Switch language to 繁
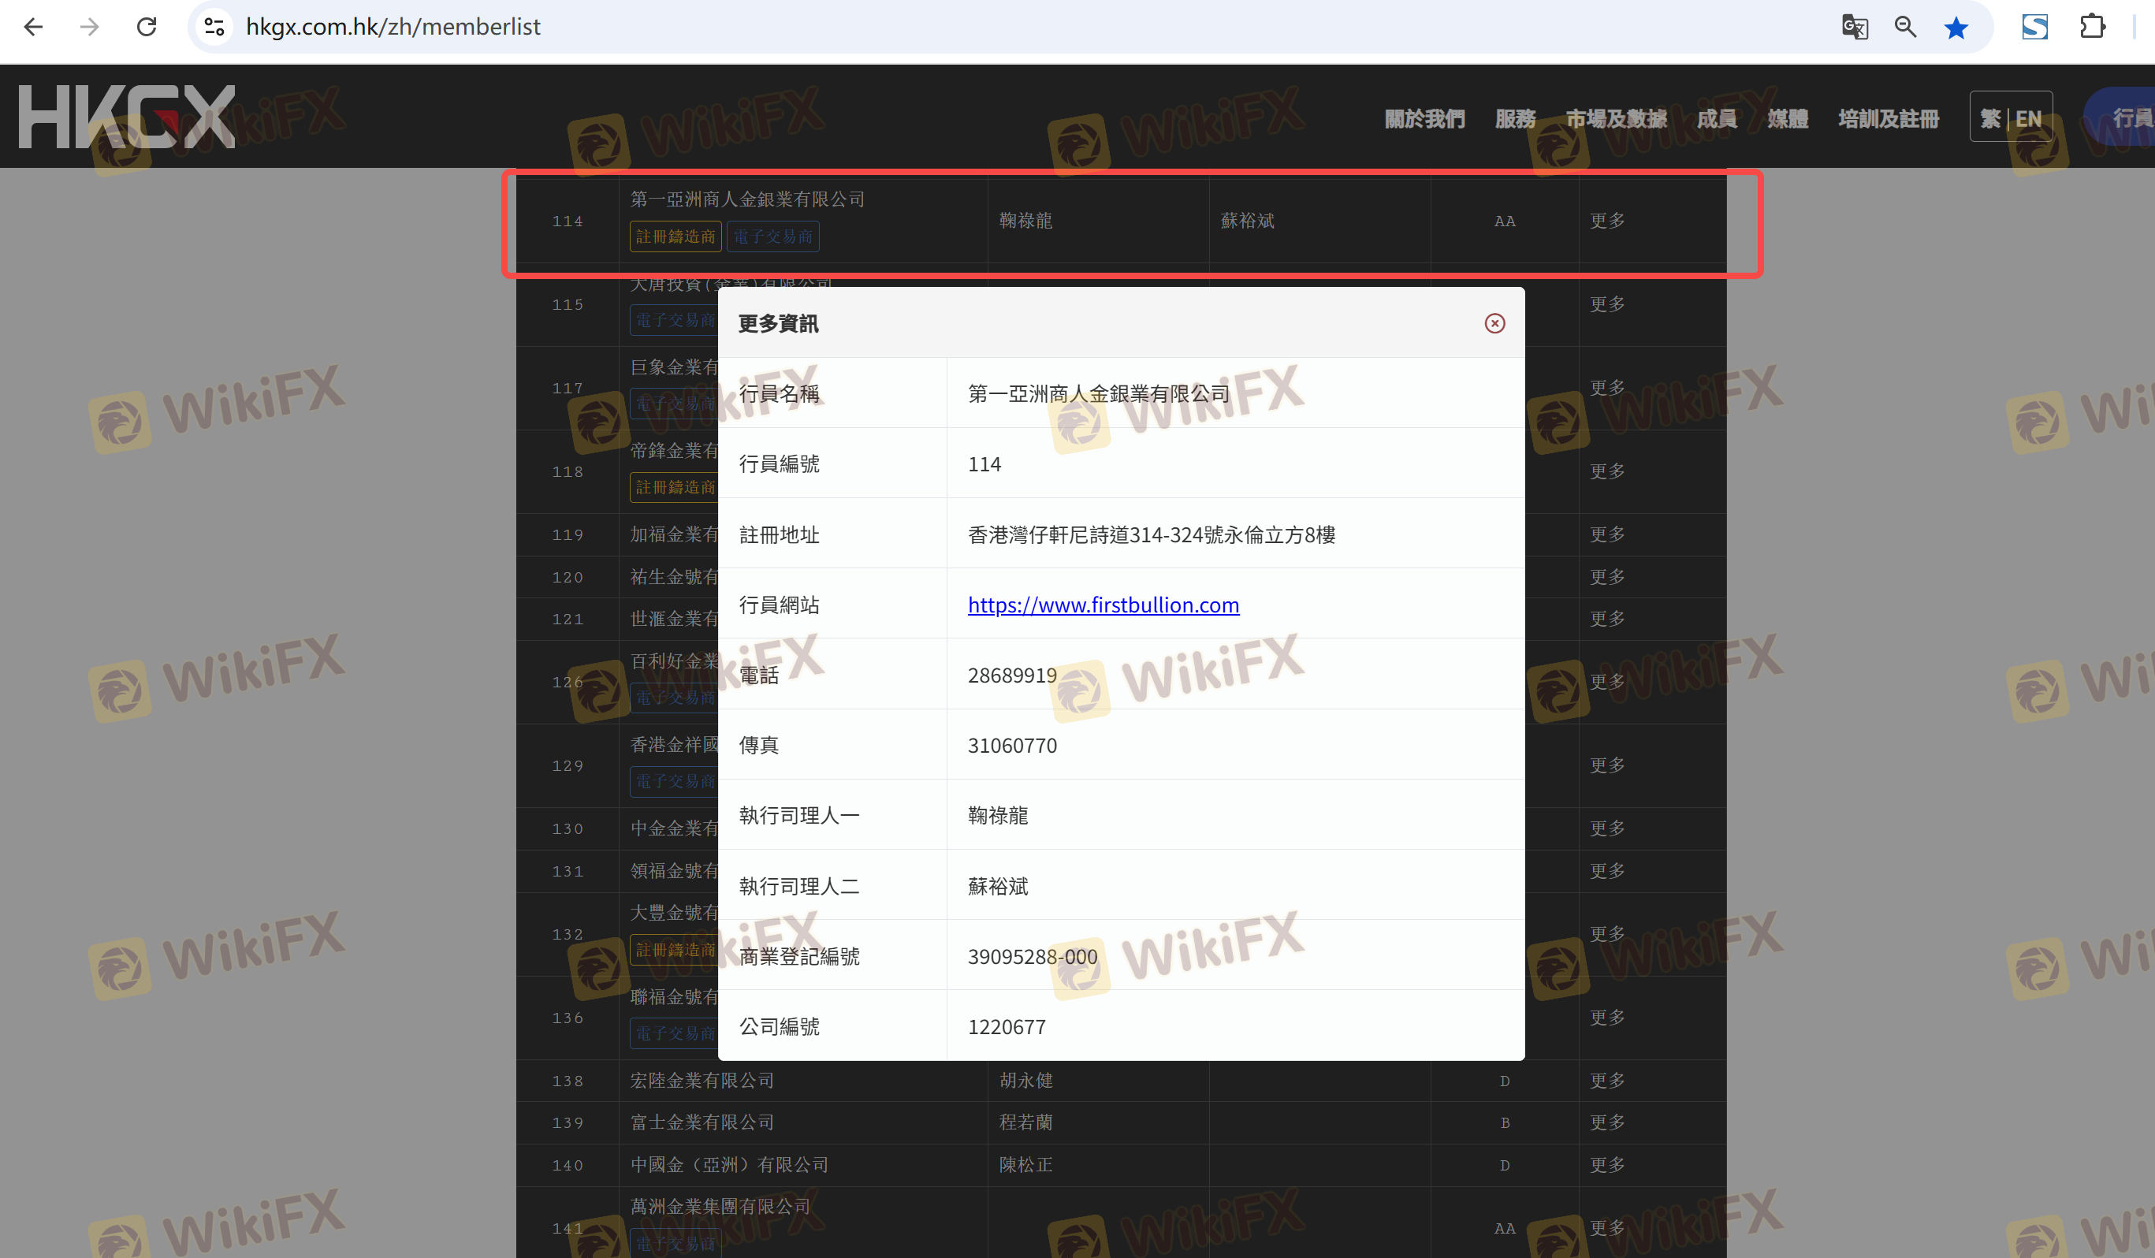 click(x=1990, y=118)
